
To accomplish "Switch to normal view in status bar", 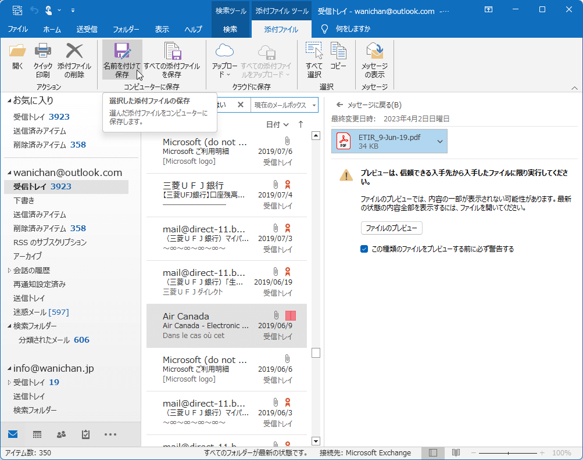I will (433, 452).
